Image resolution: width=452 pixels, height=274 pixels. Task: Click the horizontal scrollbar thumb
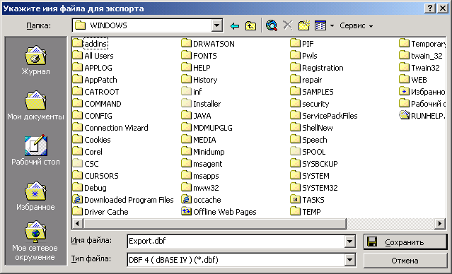214,223
